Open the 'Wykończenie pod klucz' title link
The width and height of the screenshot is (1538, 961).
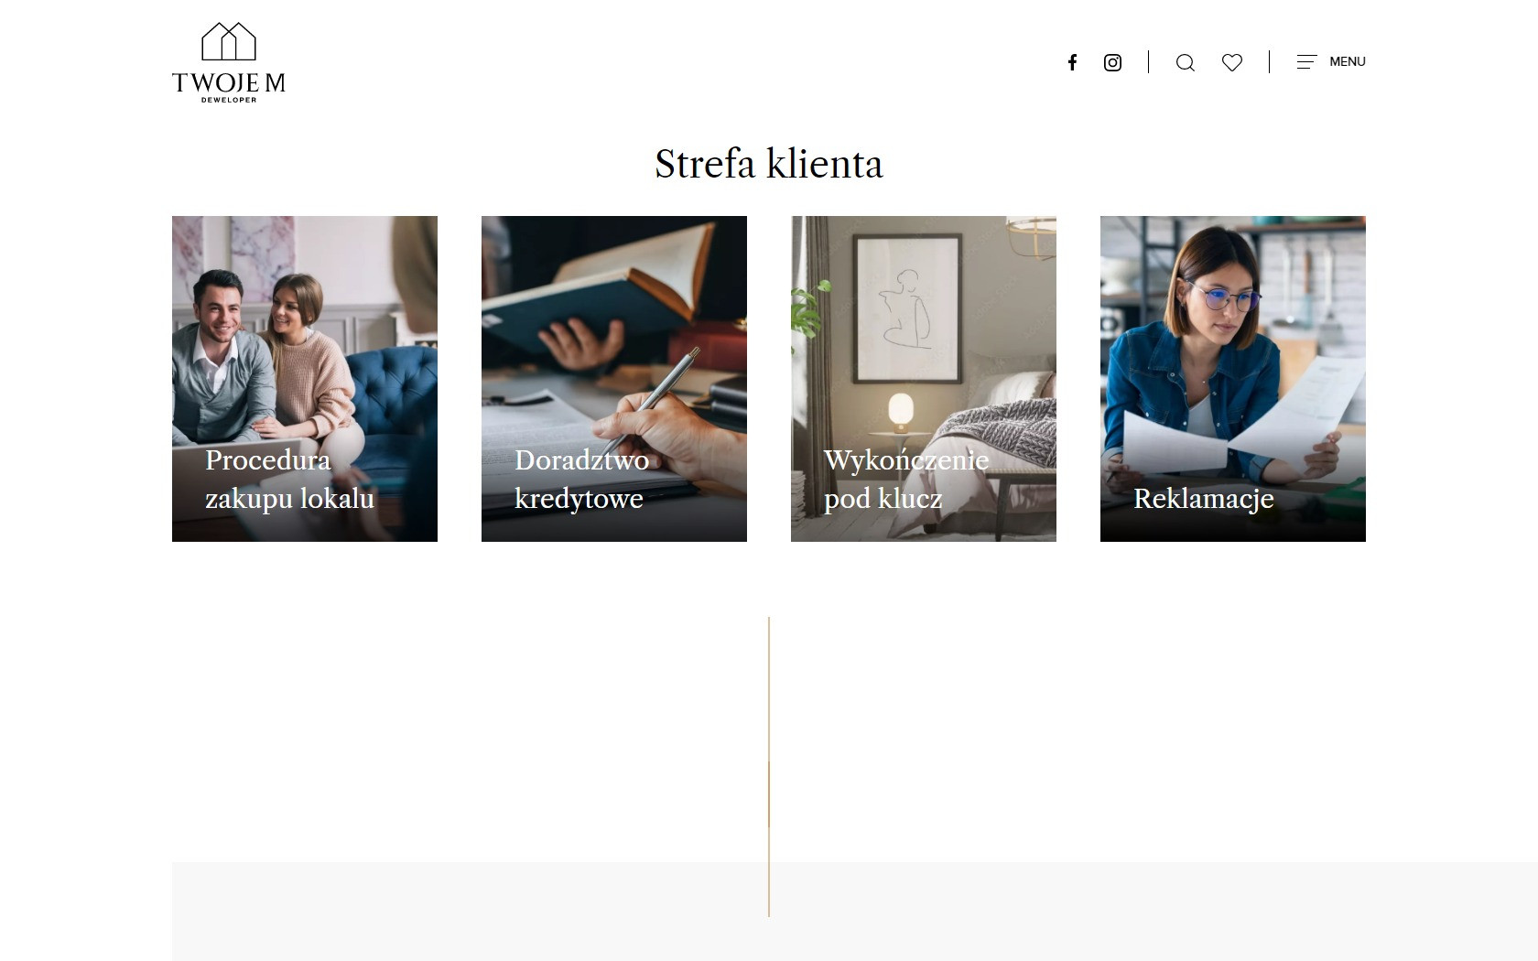coord(905,480)
